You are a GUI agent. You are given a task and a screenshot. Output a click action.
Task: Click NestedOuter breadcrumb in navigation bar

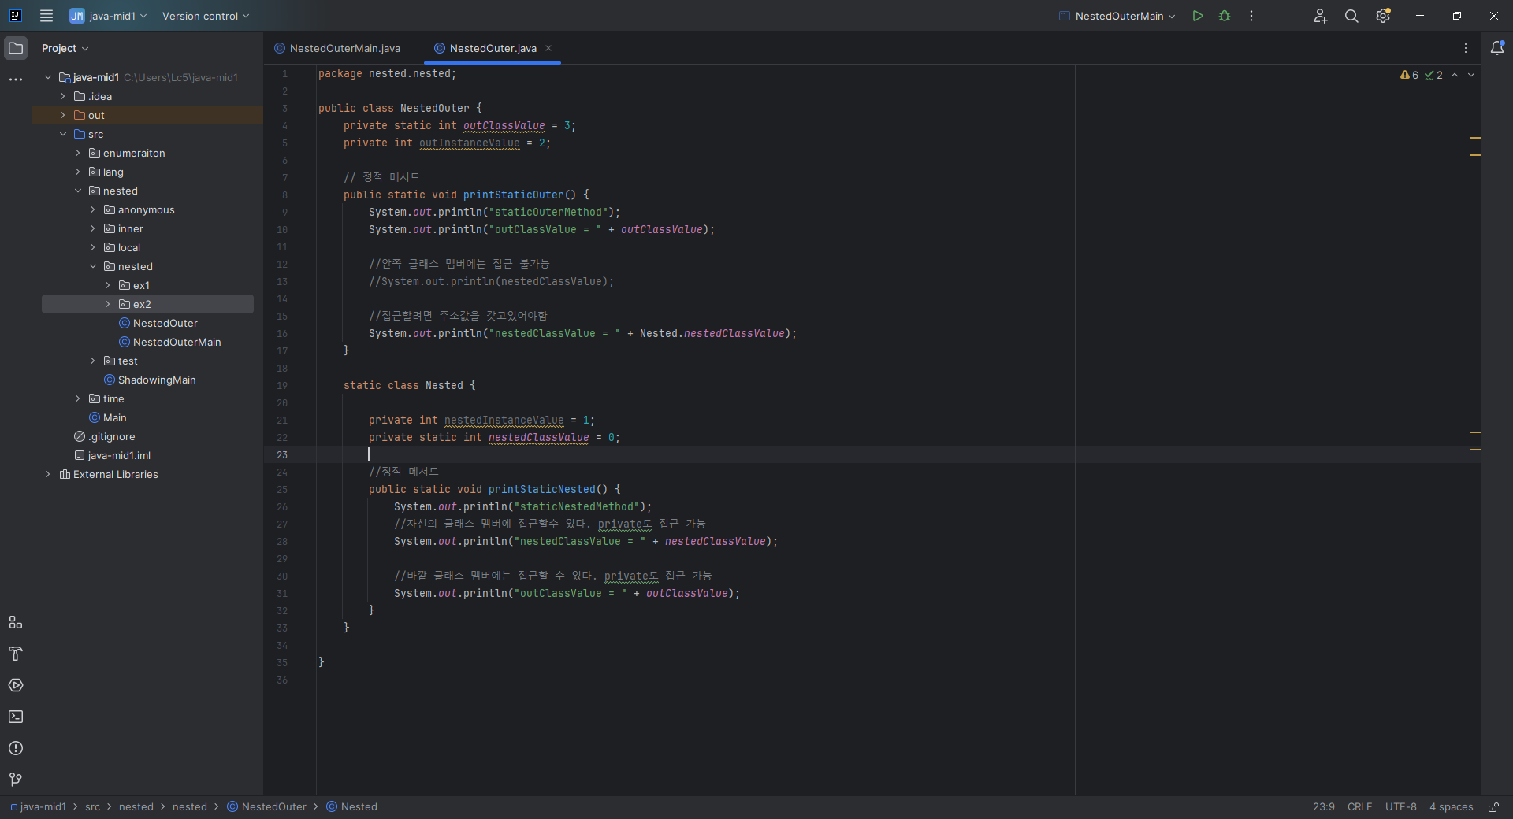(x=266, y=807)
